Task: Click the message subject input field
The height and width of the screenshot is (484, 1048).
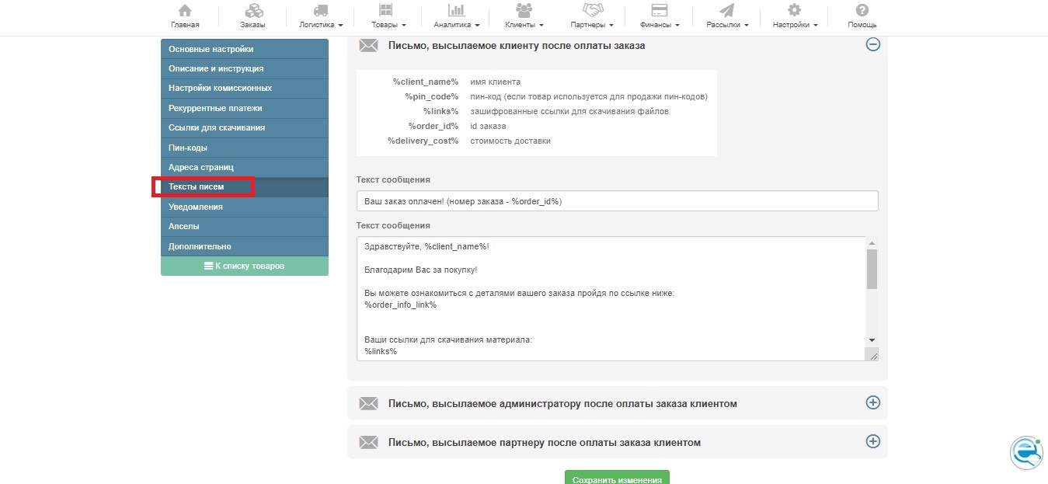Action: tap(617, 201)
